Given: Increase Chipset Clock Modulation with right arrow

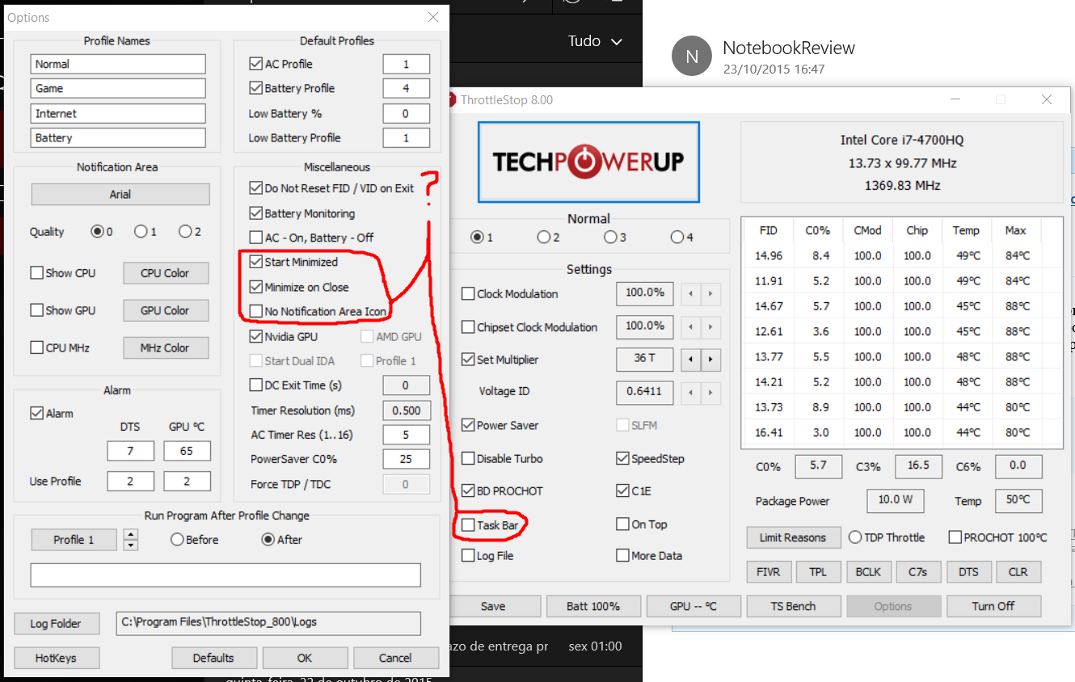Looking at the screenshot, I should pyautogui.click(x=710, y=327).
